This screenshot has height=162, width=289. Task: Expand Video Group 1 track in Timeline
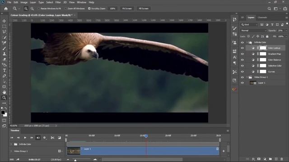point(11,151)
